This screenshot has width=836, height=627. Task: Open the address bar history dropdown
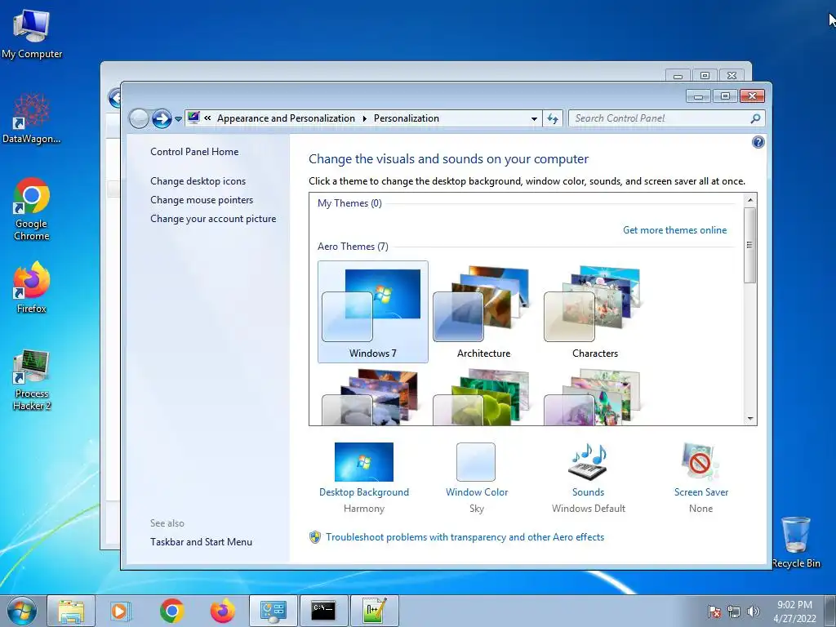pos(534,118)
